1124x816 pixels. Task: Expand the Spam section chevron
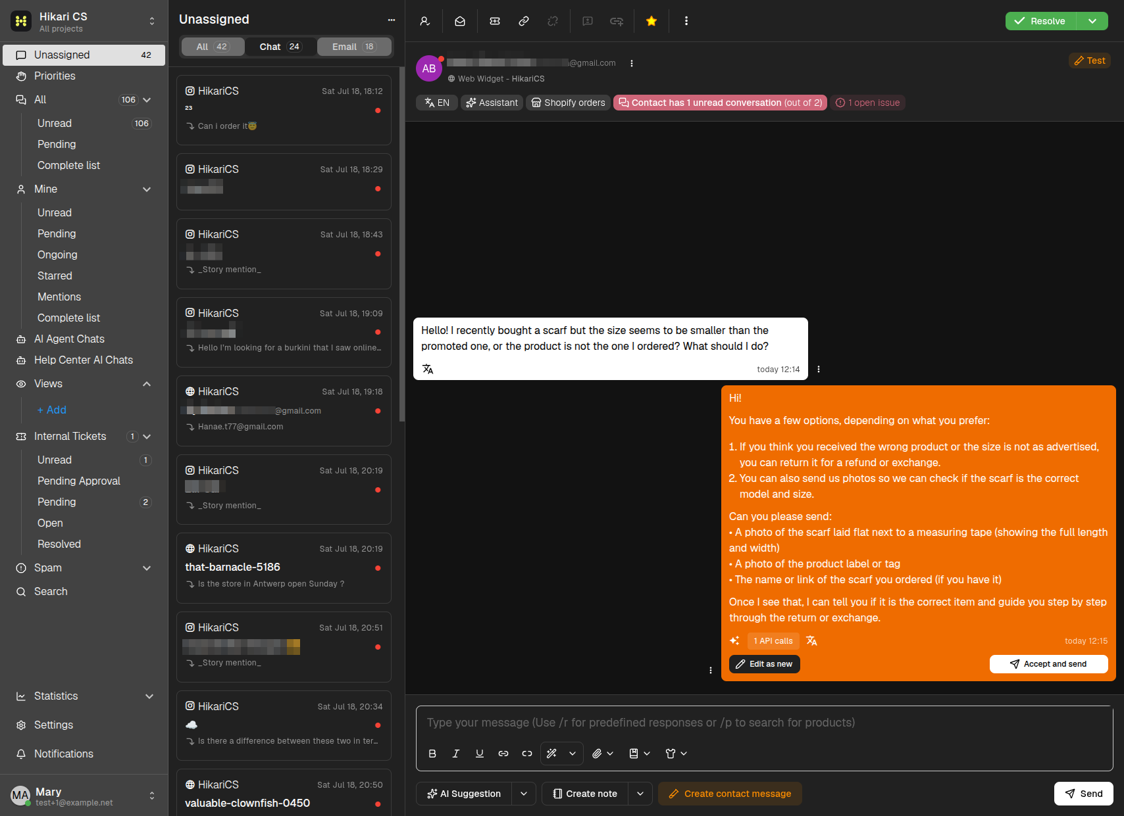click(x=147, y=568)
